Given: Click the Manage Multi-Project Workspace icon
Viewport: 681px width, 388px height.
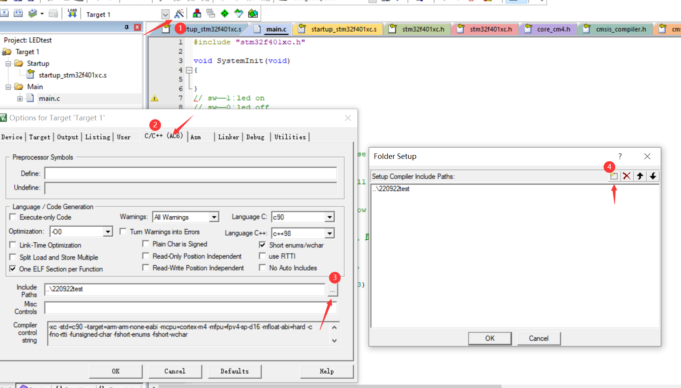Looking at the screenshot, I should coord(211,14).
